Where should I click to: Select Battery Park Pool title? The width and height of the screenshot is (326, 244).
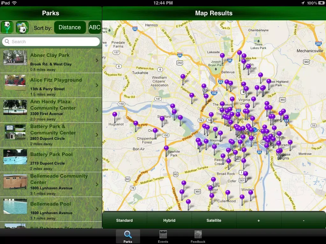coord(51,154)
